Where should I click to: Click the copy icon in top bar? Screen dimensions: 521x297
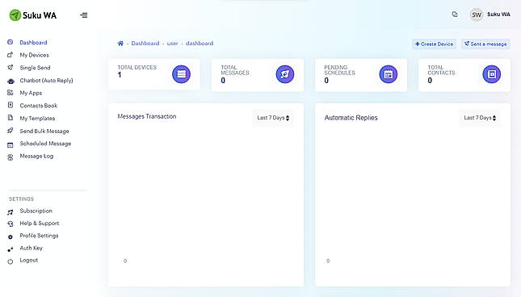coord(455,15)
